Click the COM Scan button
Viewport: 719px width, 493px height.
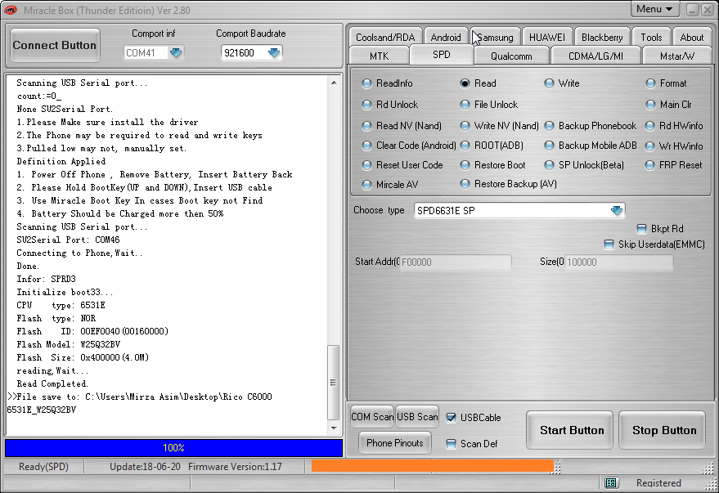click(x=372, y=416)
